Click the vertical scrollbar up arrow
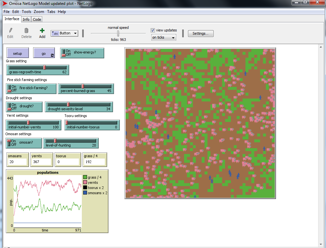The height and width of the screenshot is (248, 326). (x=321, y=47)
